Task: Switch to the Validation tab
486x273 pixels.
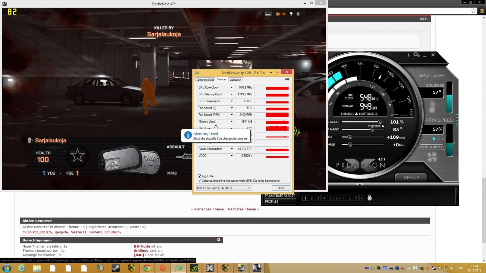Action: click(x=235, y=80)
